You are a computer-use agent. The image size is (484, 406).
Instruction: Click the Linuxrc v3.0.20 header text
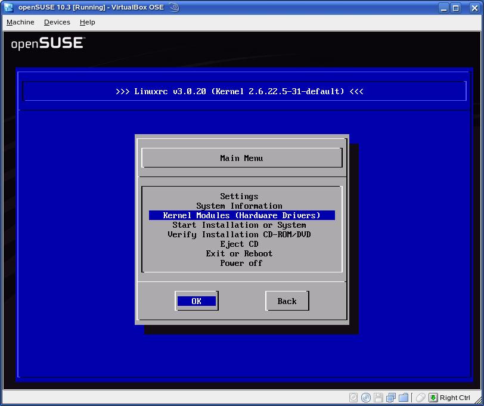[240, 91]
